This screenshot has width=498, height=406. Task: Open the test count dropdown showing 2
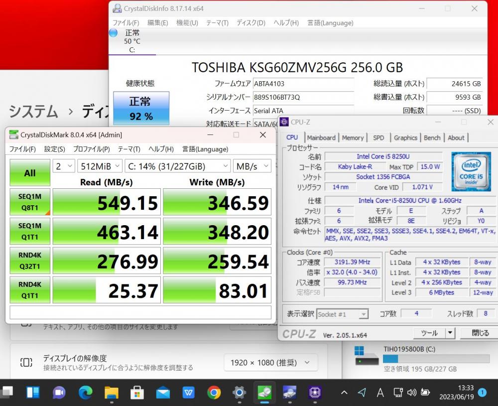click(x=64, y=166)
